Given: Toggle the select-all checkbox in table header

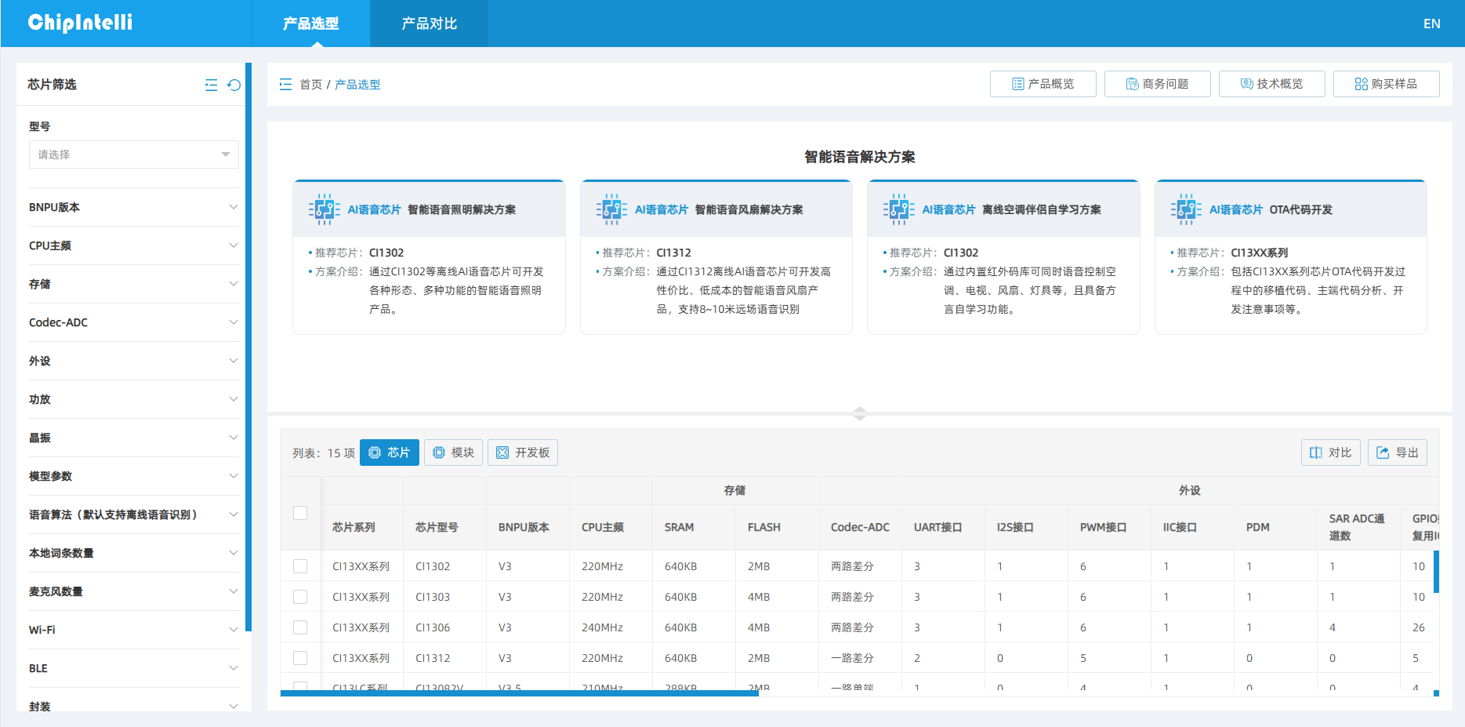Looking at the screenshot, I should tap(300, 513).
